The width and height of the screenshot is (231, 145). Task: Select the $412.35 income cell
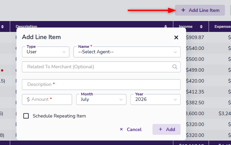(x=195, y=92)
